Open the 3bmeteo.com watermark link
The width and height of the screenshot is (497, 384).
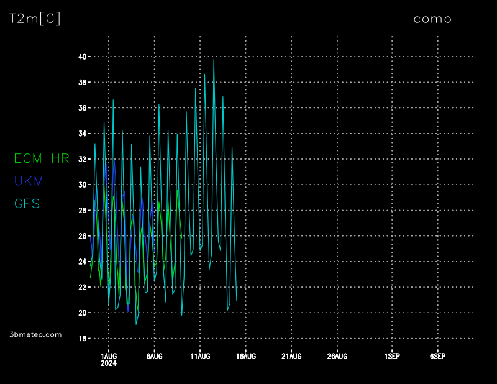click(36, 334)
